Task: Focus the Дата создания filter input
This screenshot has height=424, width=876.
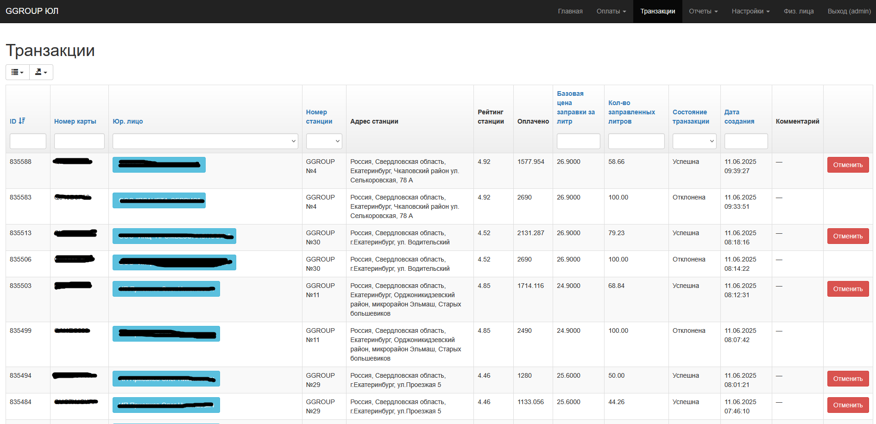Action: [x=746, y=141]
